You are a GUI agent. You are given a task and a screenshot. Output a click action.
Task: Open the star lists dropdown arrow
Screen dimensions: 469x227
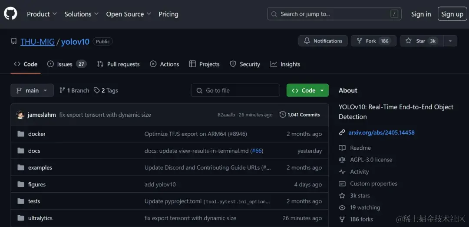coord(450,41)
